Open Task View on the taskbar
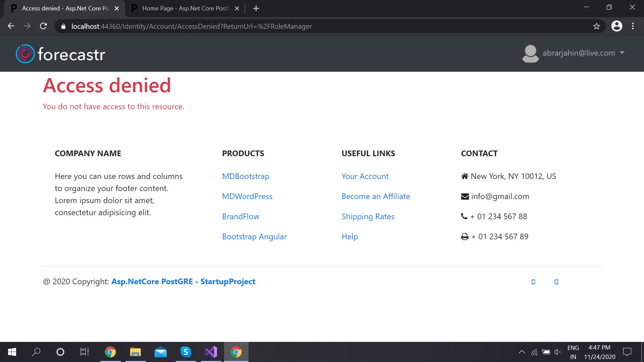This screenshot has height=362, width=644. click(x=85, y=352)
